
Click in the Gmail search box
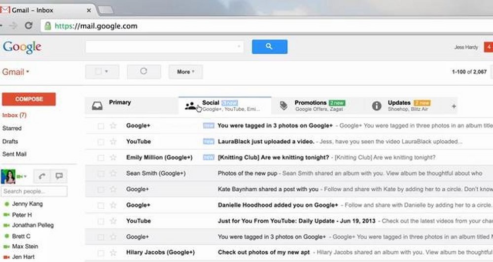[x=164, y=46]
